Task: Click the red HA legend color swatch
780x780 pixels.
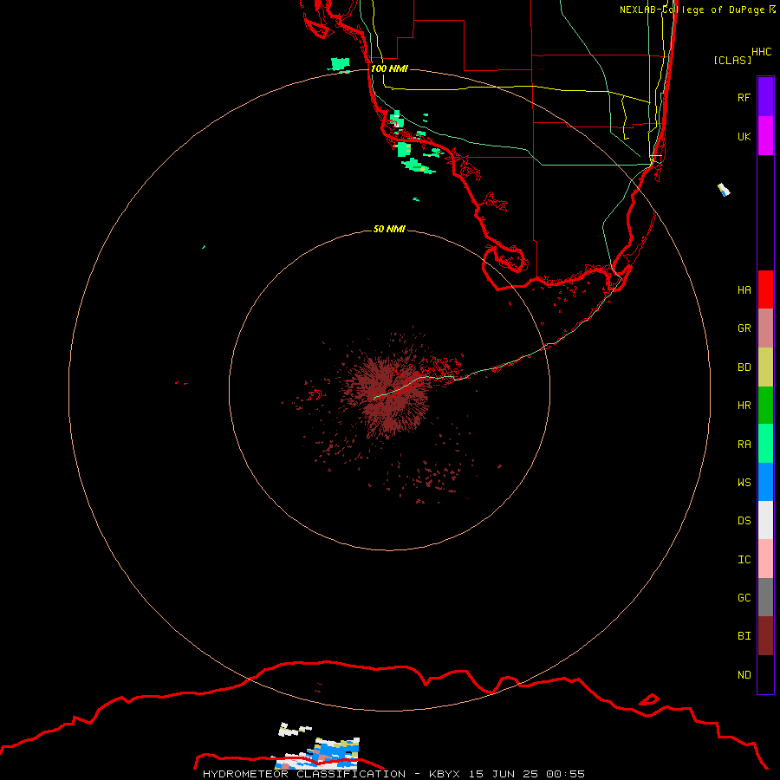Action: click(765, 289)
